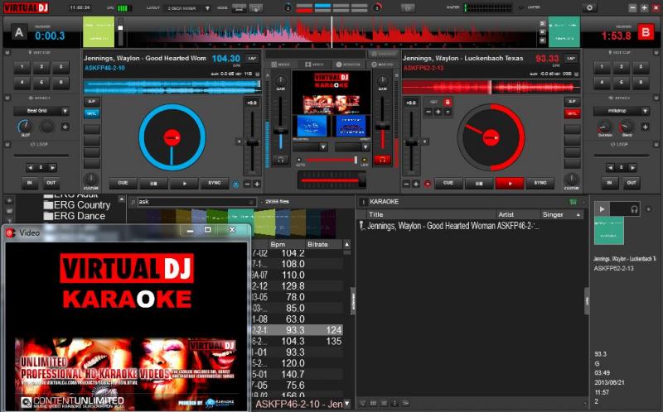Screen dimensions: 663x412
Task: Open the 2 Deck Mixer layout dropdown
Action: [x=188, y=8]
